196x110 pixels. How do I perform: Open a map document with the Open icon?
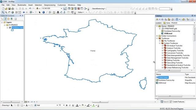[x=6, y=9]
